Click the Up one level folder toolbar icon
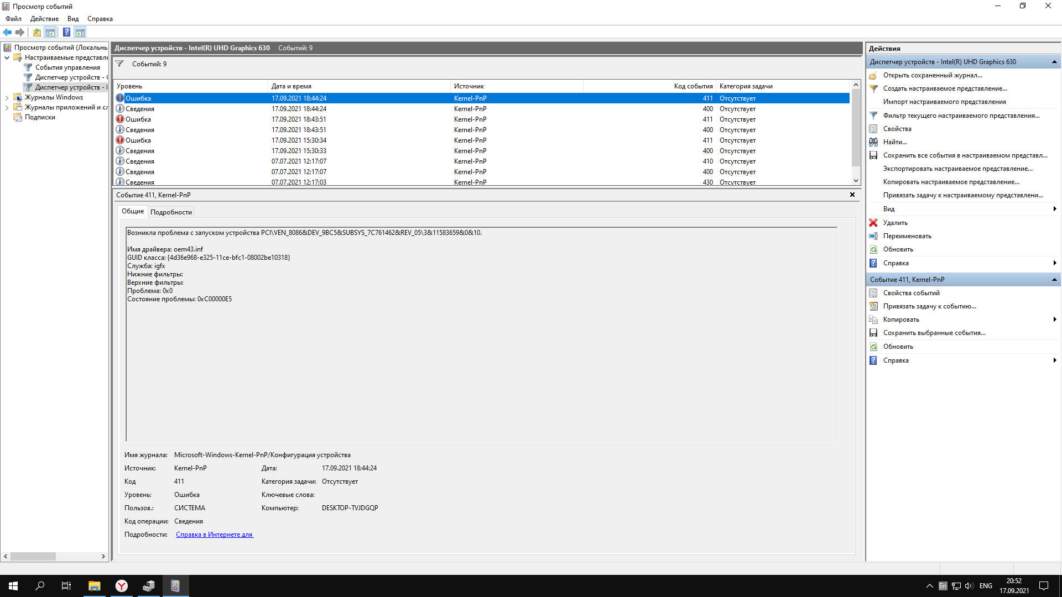The height and width of the screenshot is (597, 1062). 37,32
